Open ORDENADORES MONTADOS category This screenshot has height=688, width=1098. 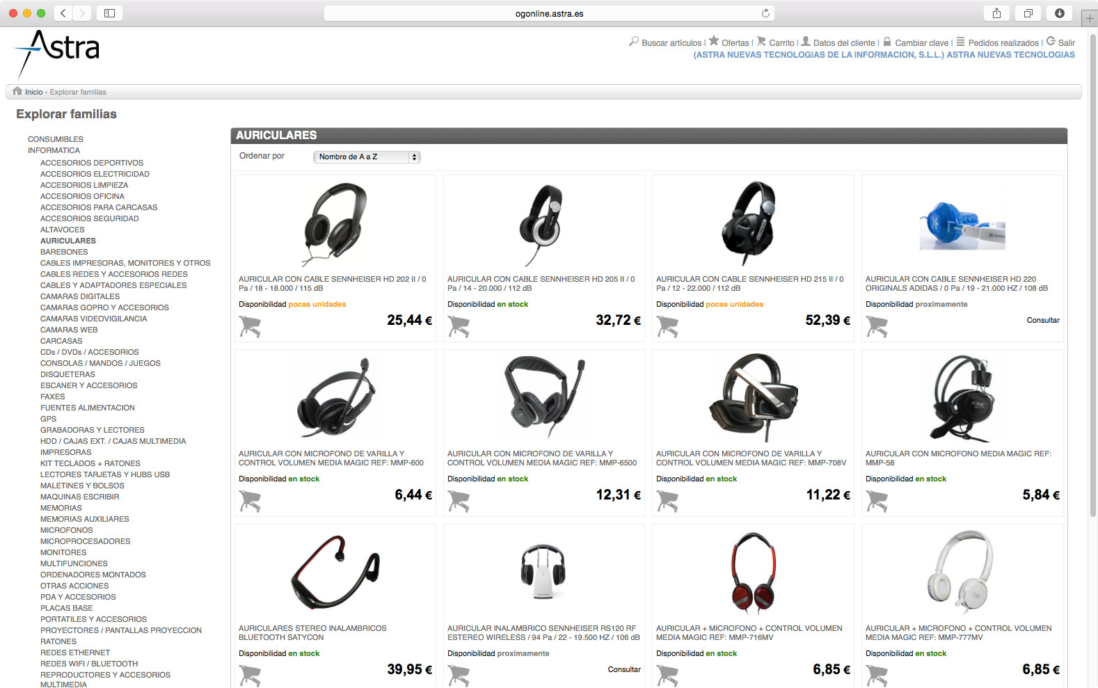(93, 575)
